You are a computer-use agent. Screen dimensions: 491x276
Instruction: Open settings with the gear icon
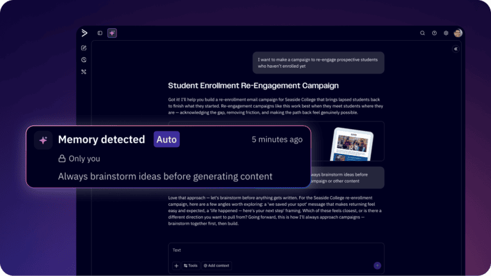446,33
